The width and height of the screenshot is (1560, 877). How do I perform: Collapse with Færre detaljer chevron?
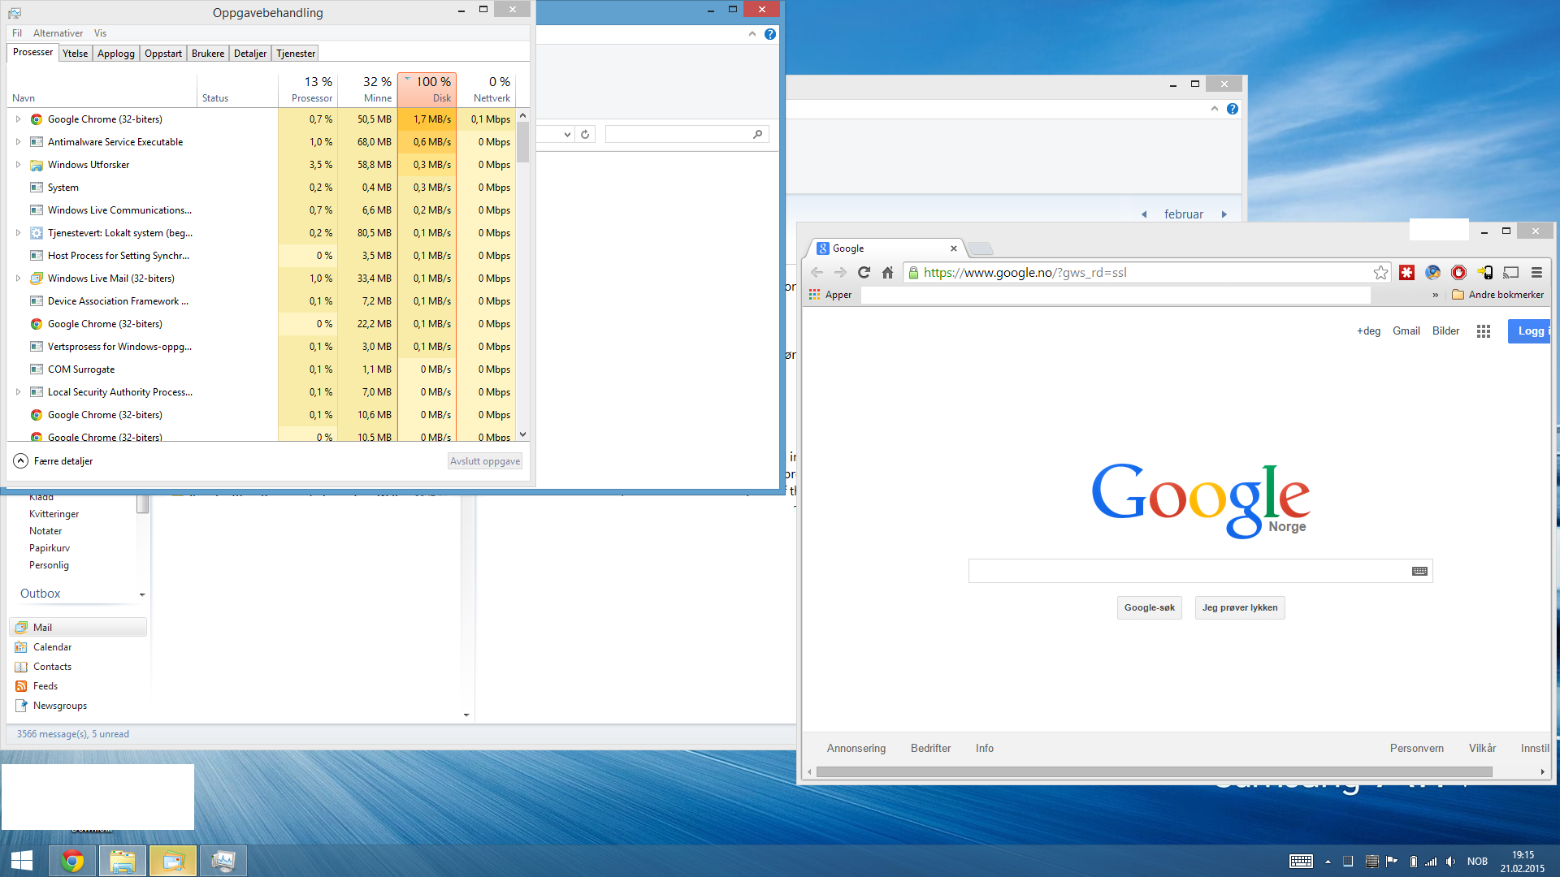pyautogui.click(x=21, y=461)
